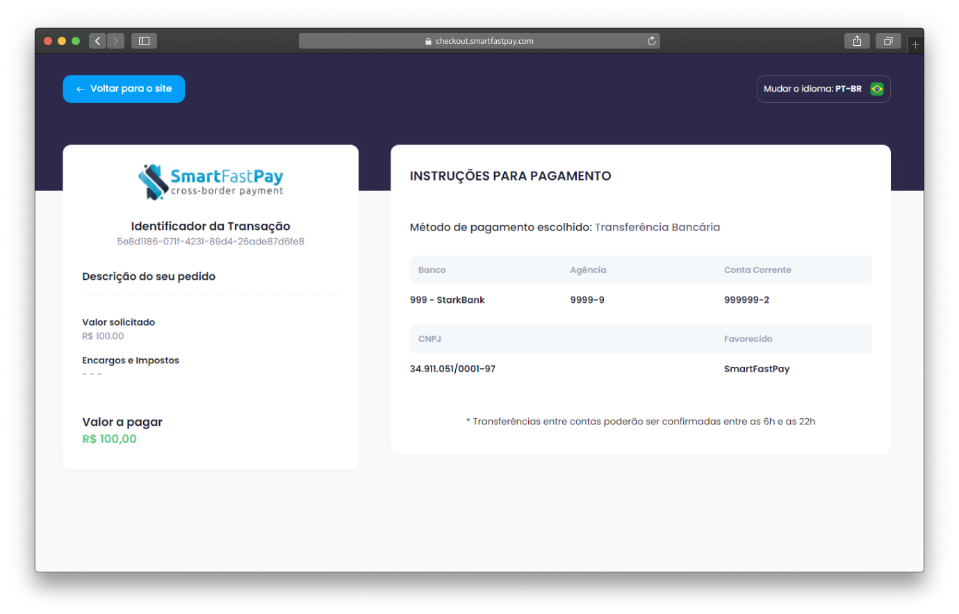
Task: Click the CNPJ column header
Action: coord(429,339)
